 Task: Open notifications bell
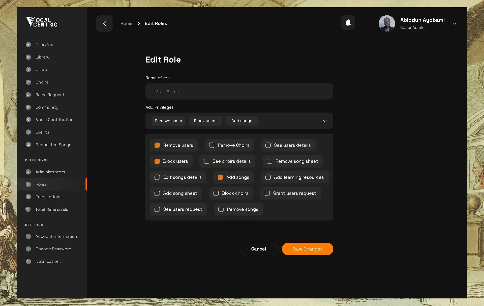[x=348, y=23]
